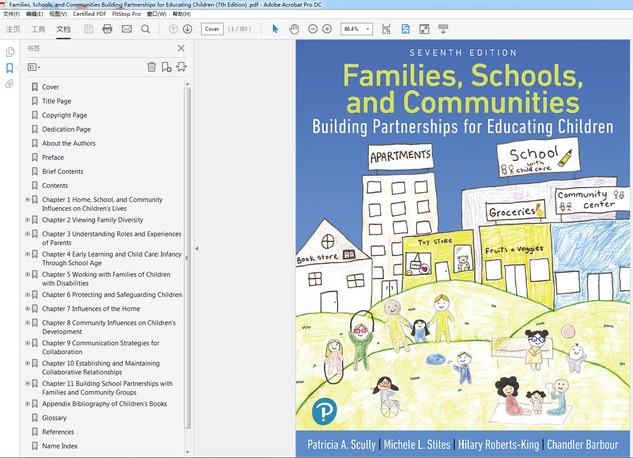Open the 编辑(E) menu
Screen dimensions: 633x458
(x=34, y=14)
